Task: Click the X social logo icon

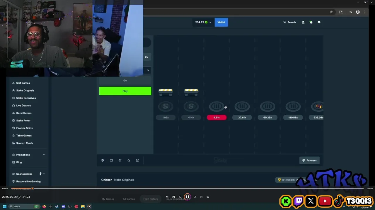Action: click(x=311, y=201)
